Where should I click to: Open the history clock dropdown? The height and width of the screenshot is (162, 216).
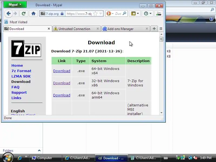coord(148,13)
